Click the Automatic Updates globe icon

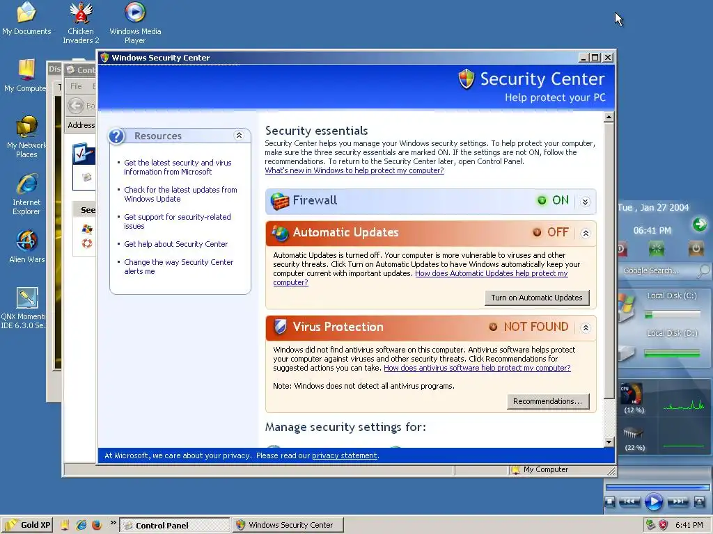[280, 233]
